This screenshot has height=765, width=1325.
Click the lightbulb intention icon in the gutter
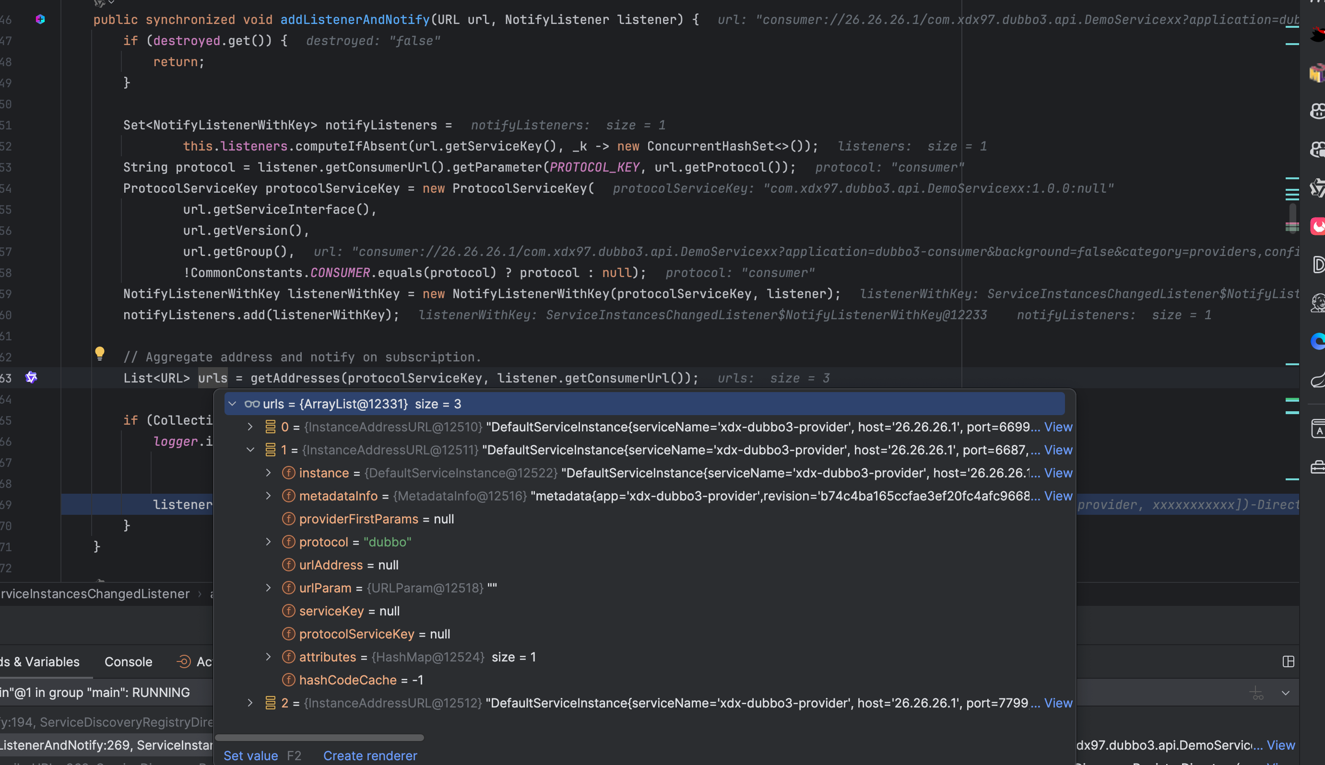[99, 353]
